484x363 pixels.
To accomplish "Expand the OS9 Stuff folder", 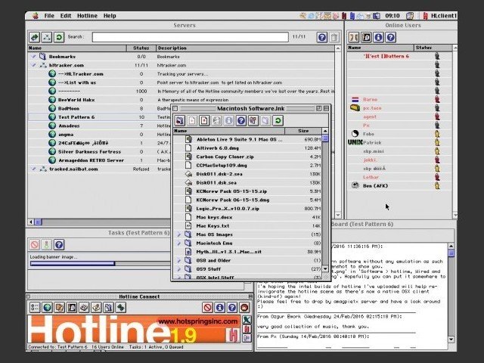I will click(x=178, y=269).
